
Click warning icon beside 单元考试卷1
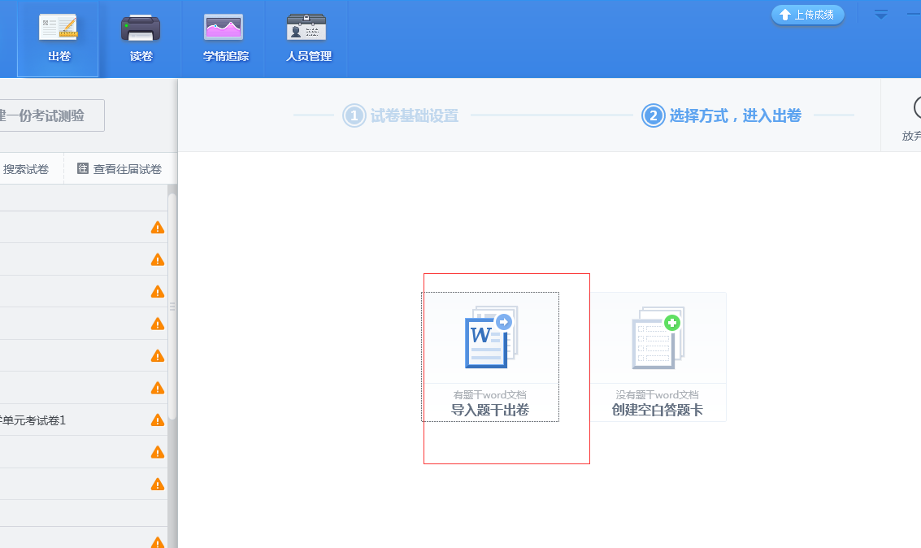[x=158, y=420]
